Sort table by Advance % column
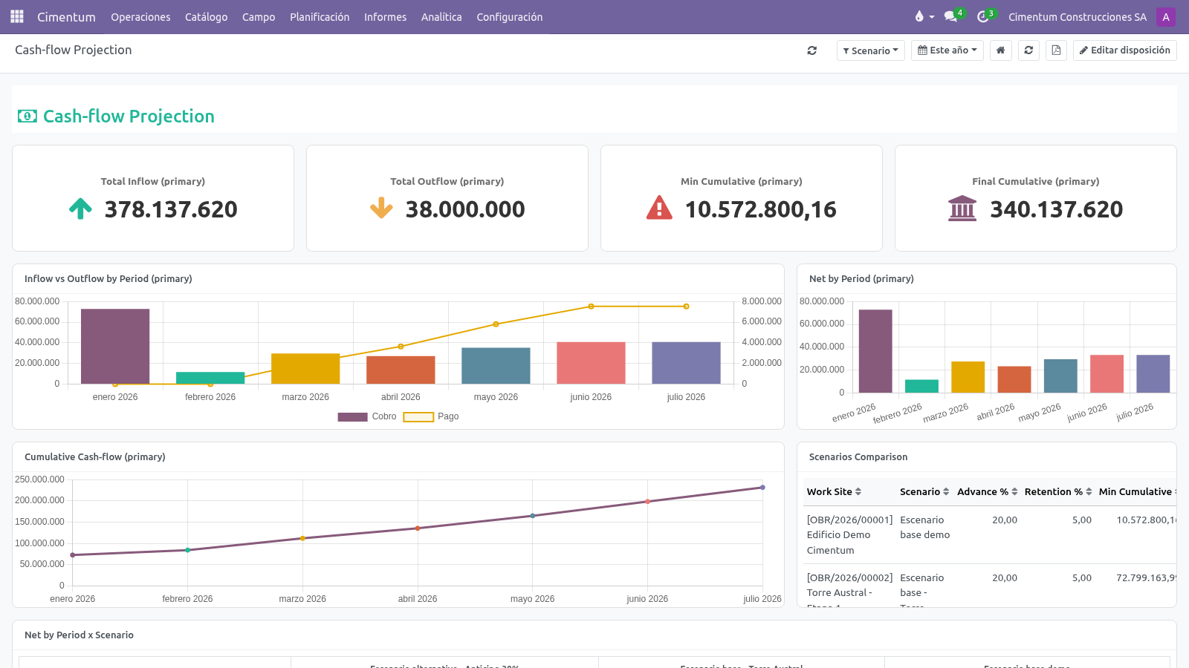This screenshot has width=1189, height=668. pos(988,491)
